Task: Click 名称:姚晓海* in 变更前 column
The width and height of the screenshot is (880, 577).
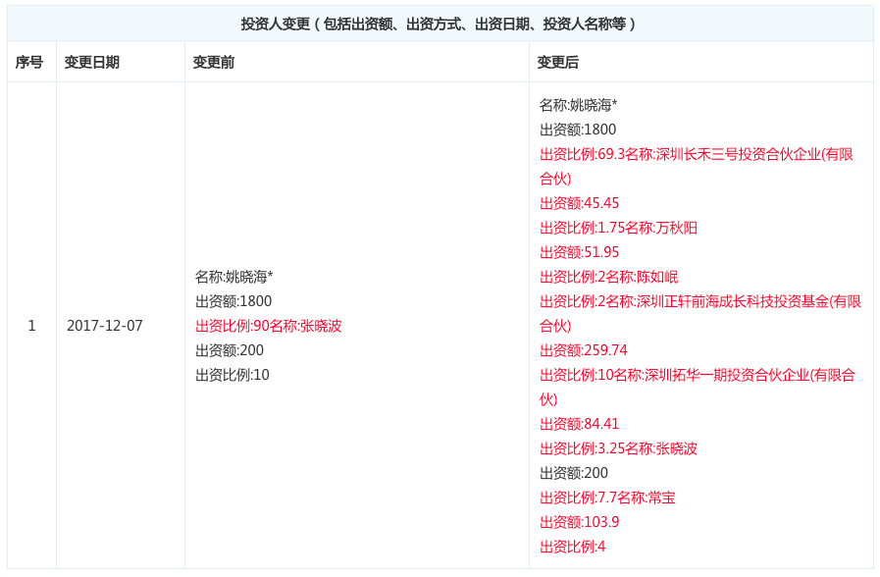Action: coord(234,277)
